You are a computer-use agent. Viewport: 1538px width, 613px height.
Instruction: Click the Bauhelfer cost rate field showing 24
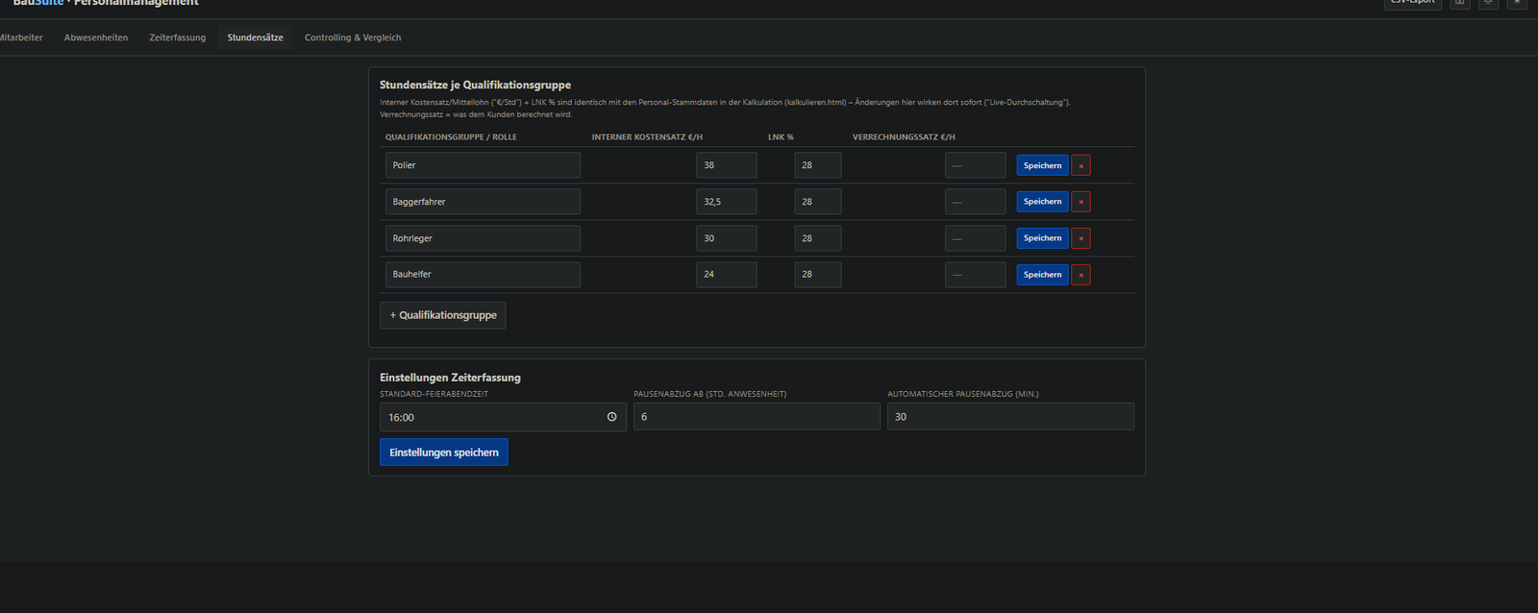point(727,275)
